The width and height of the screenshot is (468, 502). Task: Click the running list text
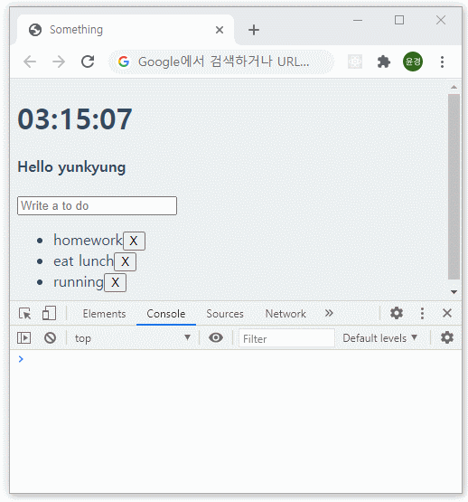tap(79, 282)
